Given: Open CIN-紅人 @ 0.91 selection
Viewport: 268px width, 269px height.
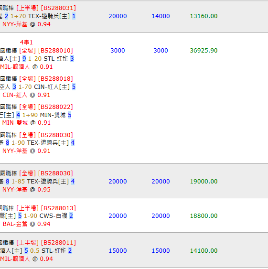Looking at the screenshot, I should (26, 95).
